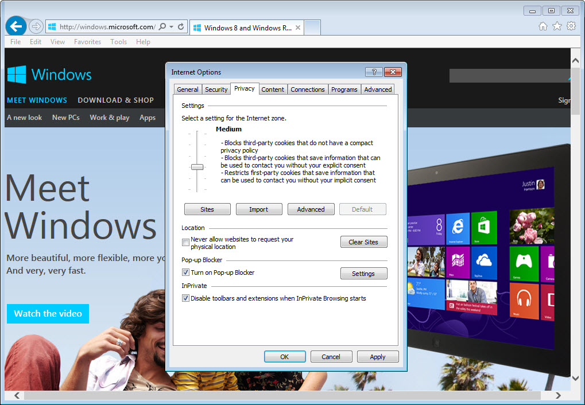Viewport: 585px width, 405px height.
Task: Click the DOWNLOAD & SHOP link
Action: [115, 100]
